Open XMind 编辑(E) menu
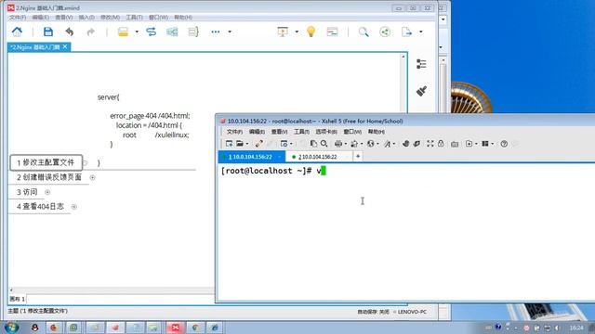Screen dimensions: 595x334 tap(41, 18)
